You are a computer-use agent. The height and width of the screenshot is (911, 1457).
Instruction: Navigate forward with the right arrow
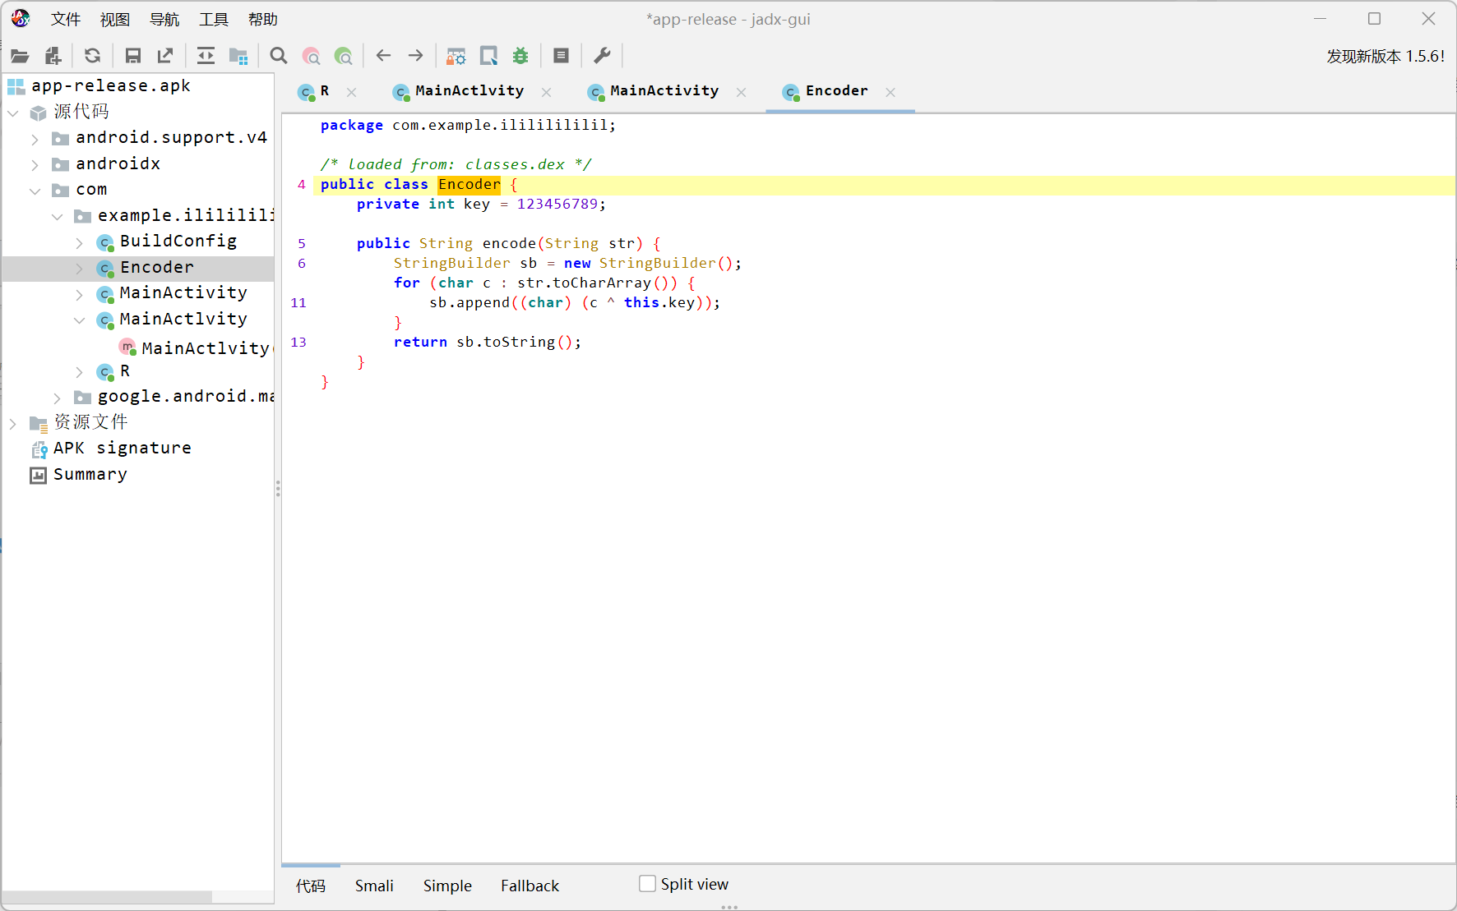pyautogui.click(x=416, y=56)
